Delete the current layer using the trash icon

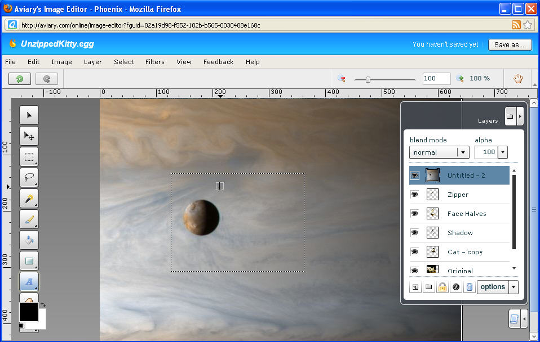tap(469, 287)
